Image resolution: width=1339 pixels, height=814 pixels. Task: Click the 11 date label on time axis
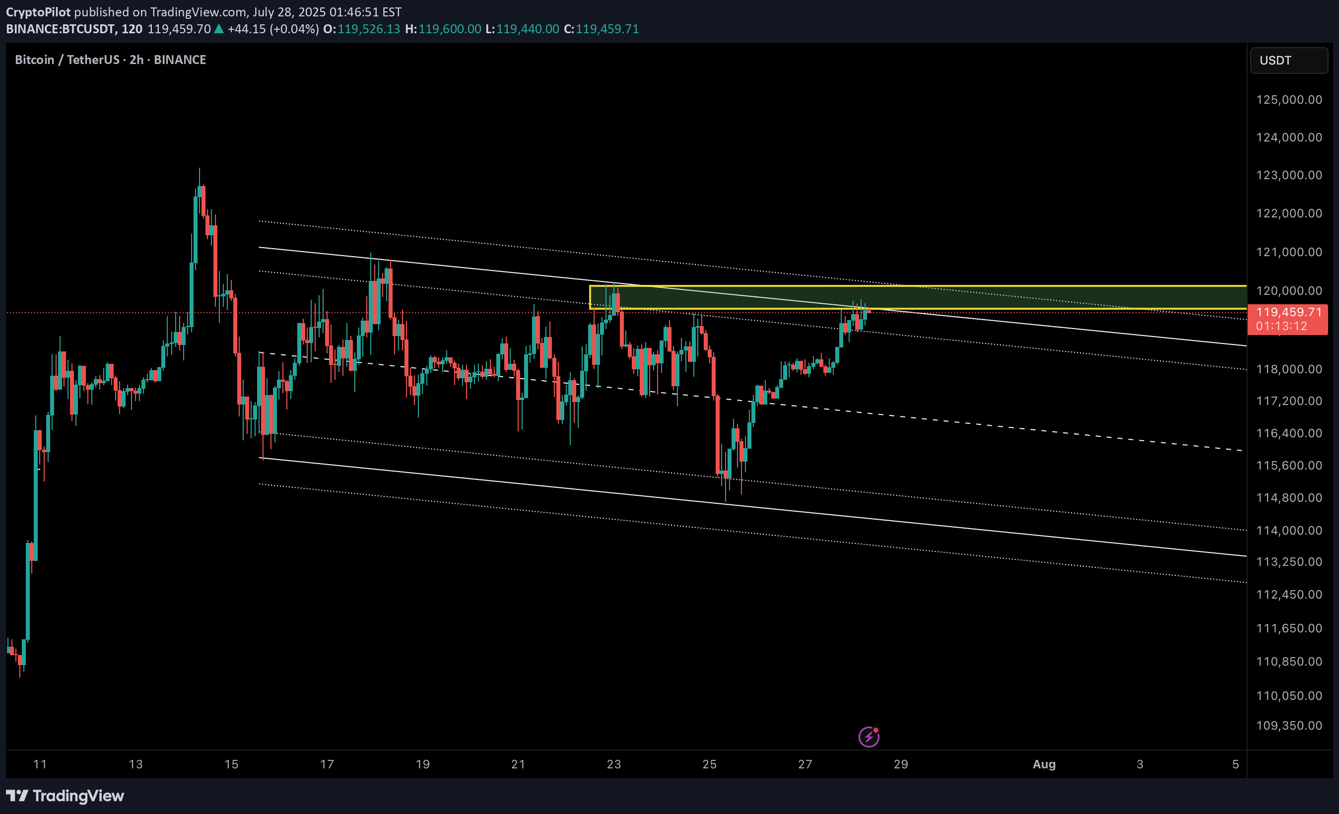(x=40, y=764)
